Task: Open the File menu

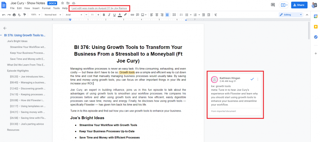Action: click(12, 8)
